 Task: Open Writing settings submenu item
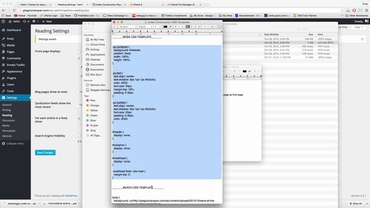pyautogui.click(x=6, y=110)
